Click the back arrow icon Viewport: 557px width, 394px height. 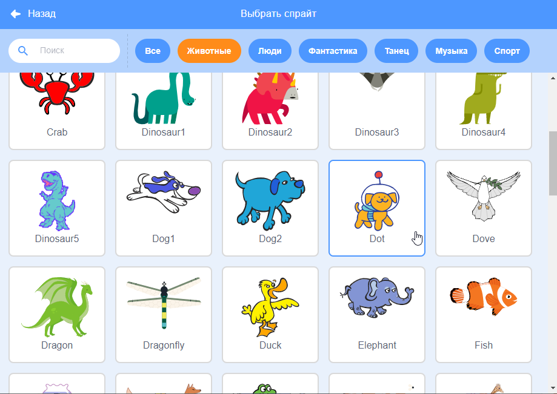[16, 14]
